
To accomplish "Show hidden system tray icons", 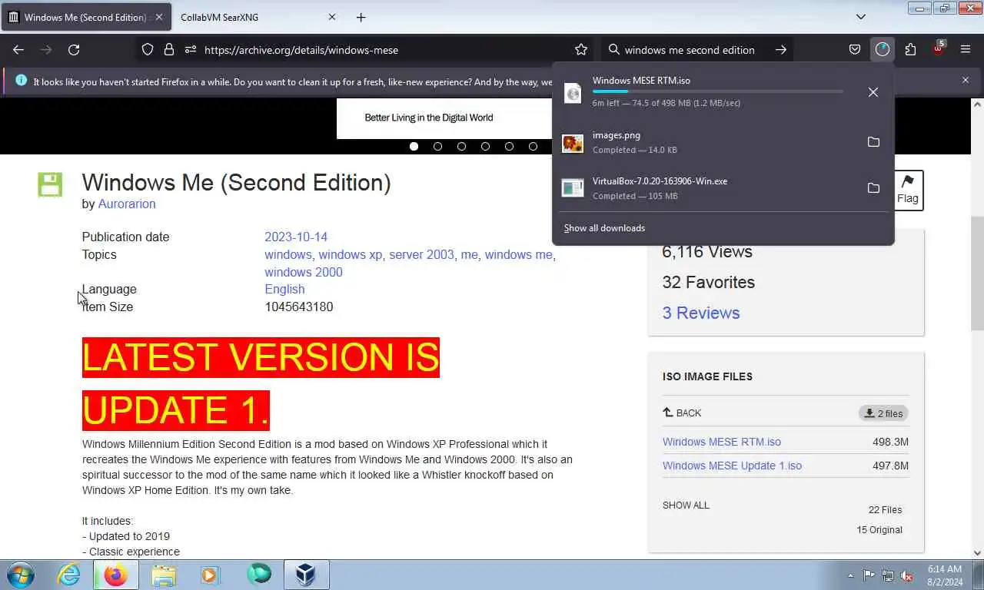I will (x=850, y=575).
